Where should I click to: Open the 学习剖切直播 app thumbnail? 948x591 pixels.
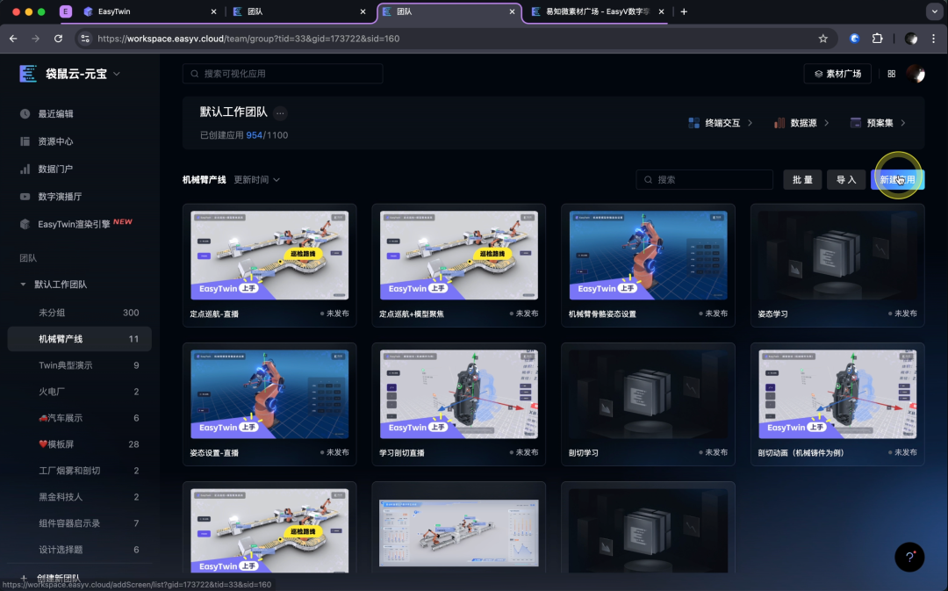coord(459,394)
